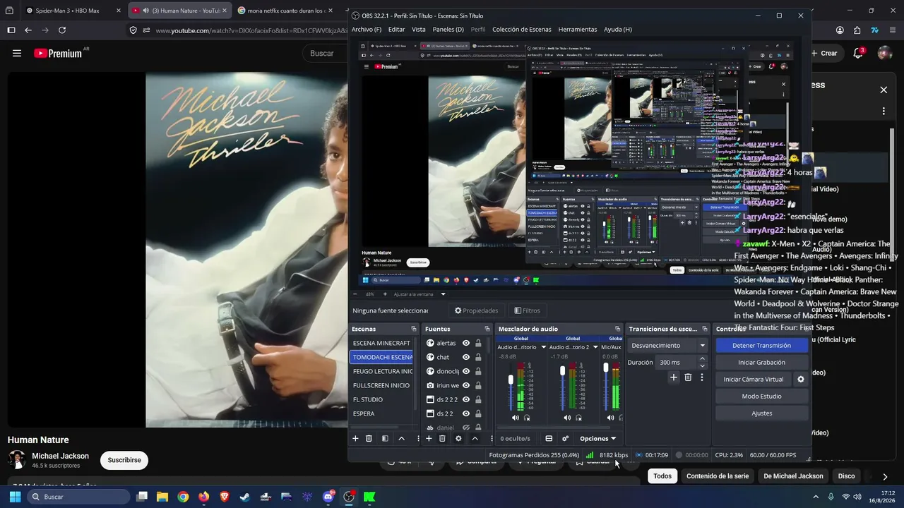Screen dimensions: 904x508
Task: Open Colección de Escenas menu
Action: [522, 30]
